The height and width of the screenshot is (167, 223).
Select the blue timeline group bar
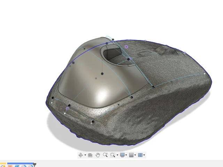[21, 164]
